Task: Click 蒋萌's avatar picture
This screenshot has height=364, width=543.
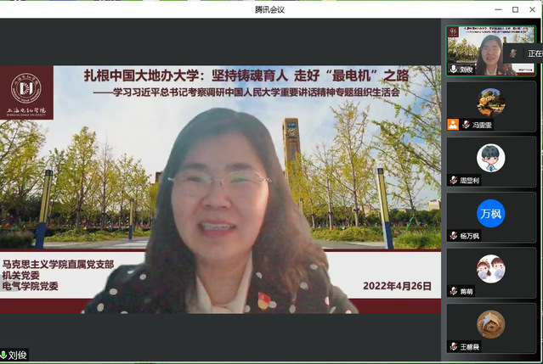Action: click(x=490, y=269)
